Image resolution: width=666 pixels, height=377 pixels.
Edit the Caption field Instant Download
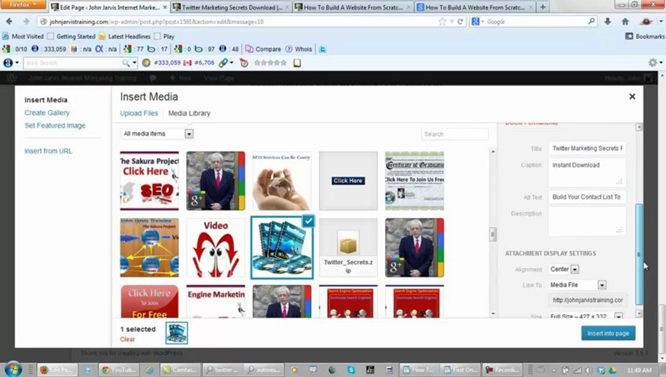[587, 172]
